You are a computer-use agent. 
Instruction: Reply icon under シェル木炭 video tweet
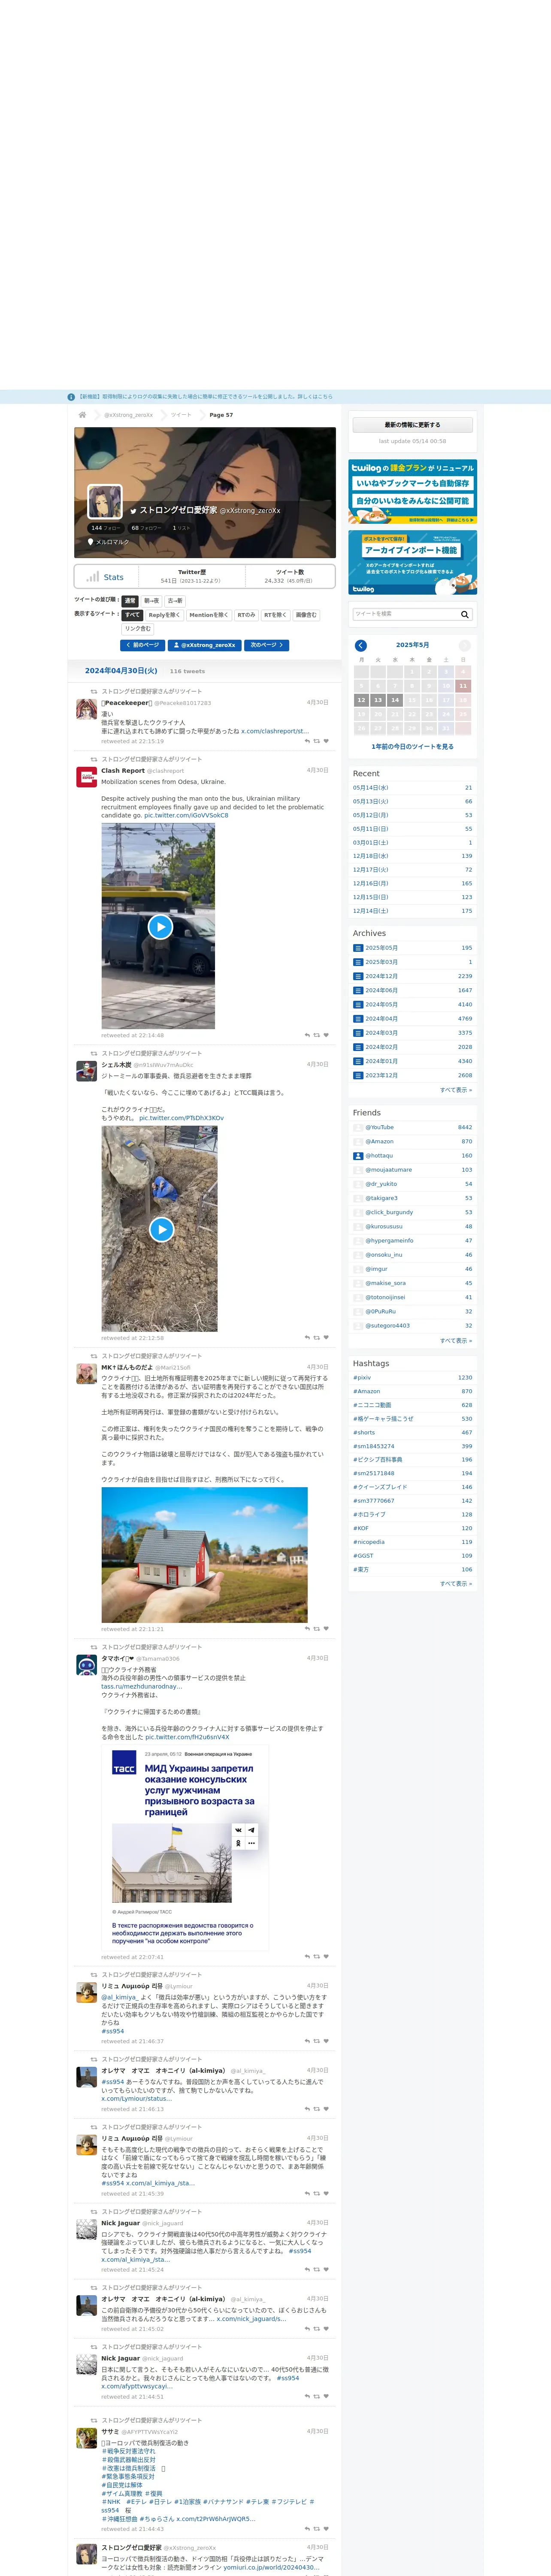click(x=307, y=1337)
